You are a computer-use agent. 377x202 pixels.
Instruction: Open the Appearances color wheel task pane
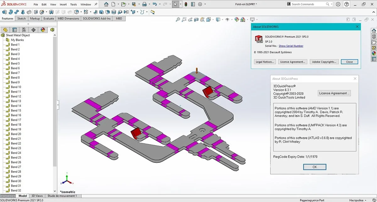point(374,53)
